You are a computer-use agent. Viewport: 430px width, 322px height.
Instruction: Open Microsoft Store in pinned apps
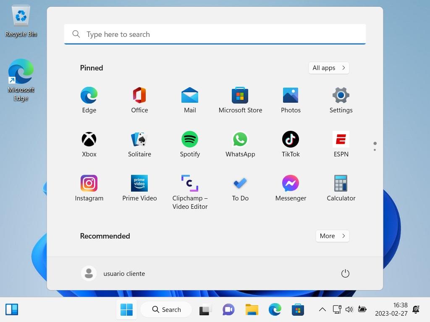click(240, 96)
